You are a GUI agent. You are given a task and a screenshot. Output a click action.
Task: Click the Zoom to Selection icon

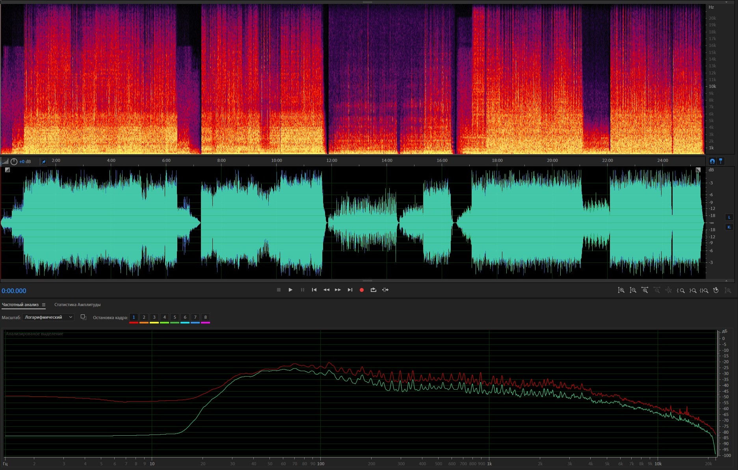pyautogui.click(x=704, y=290)
